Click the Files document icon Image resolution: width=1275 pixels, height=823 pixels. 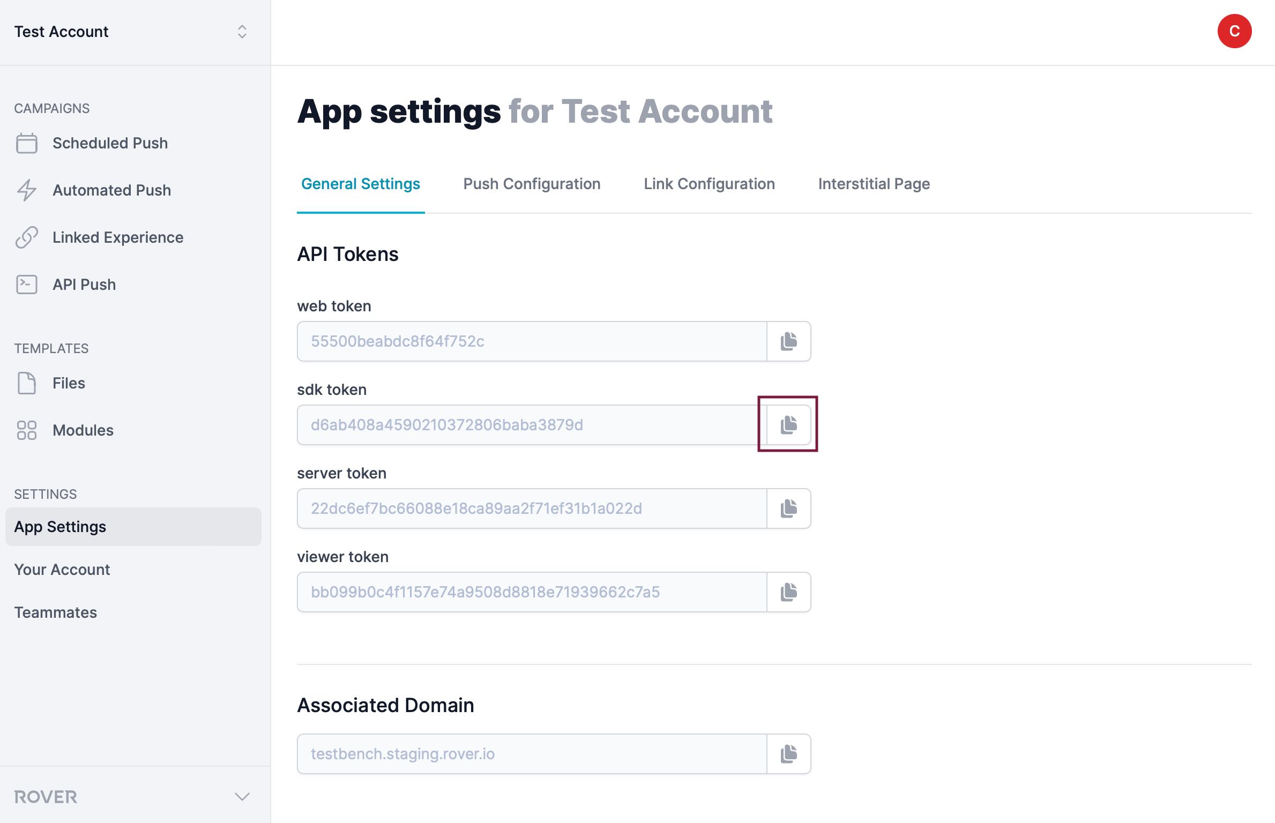click(27, 383)
